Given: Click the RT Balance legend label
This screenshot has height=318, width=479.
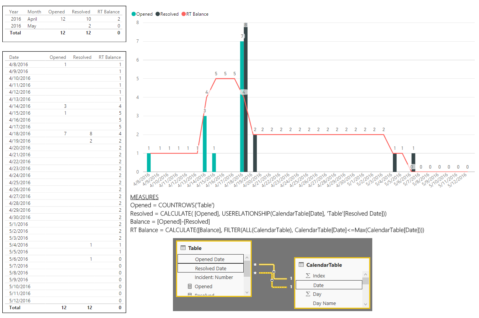Looking at the screenshot, I should 197,14.
